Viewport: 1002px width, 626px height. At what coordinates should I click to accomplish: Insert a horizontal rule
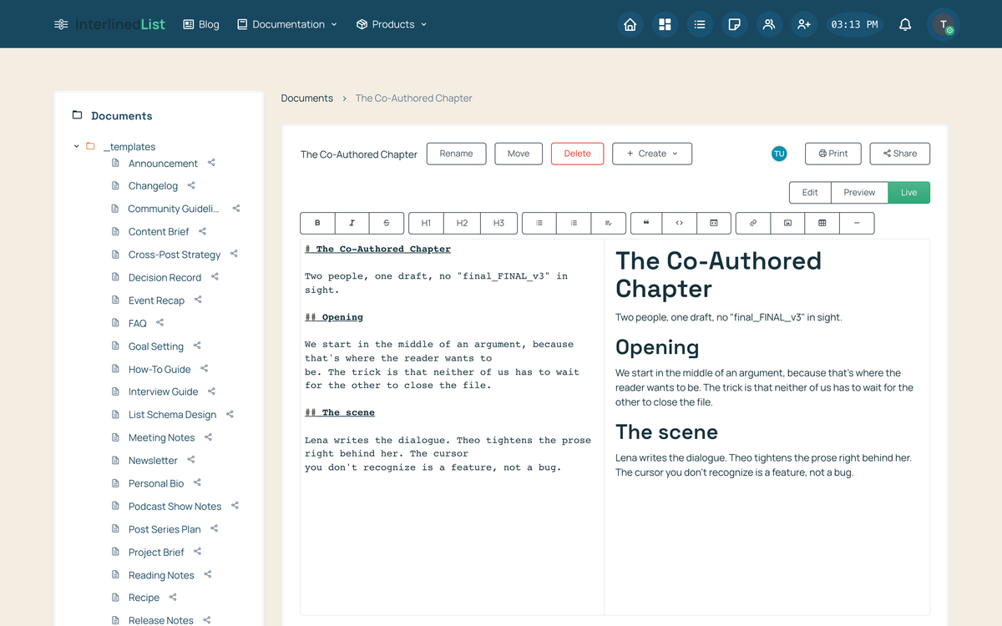[x=857, y=223]
